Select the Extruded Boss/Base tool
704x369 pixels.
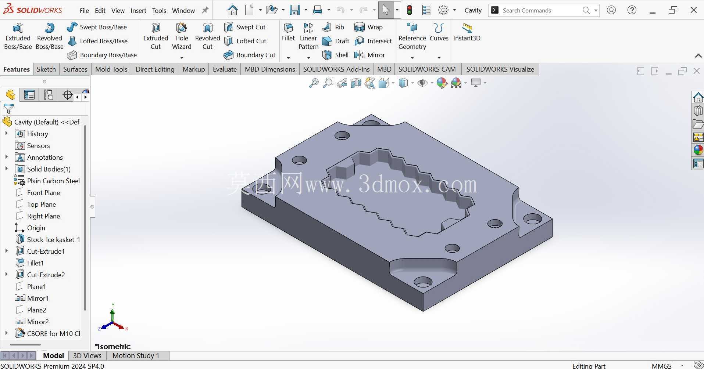pos(18,36)
